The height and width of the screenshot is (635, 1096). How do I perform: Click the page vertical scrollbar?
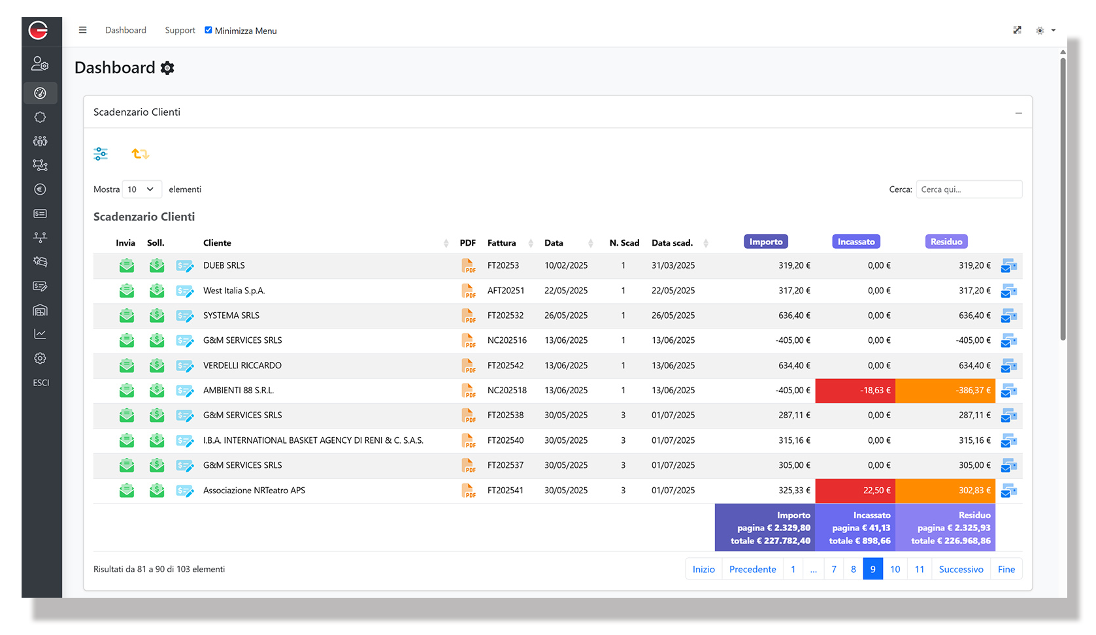1063,199
